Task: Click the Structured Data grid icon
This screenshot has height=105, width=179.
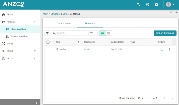Action: point(7,29)
